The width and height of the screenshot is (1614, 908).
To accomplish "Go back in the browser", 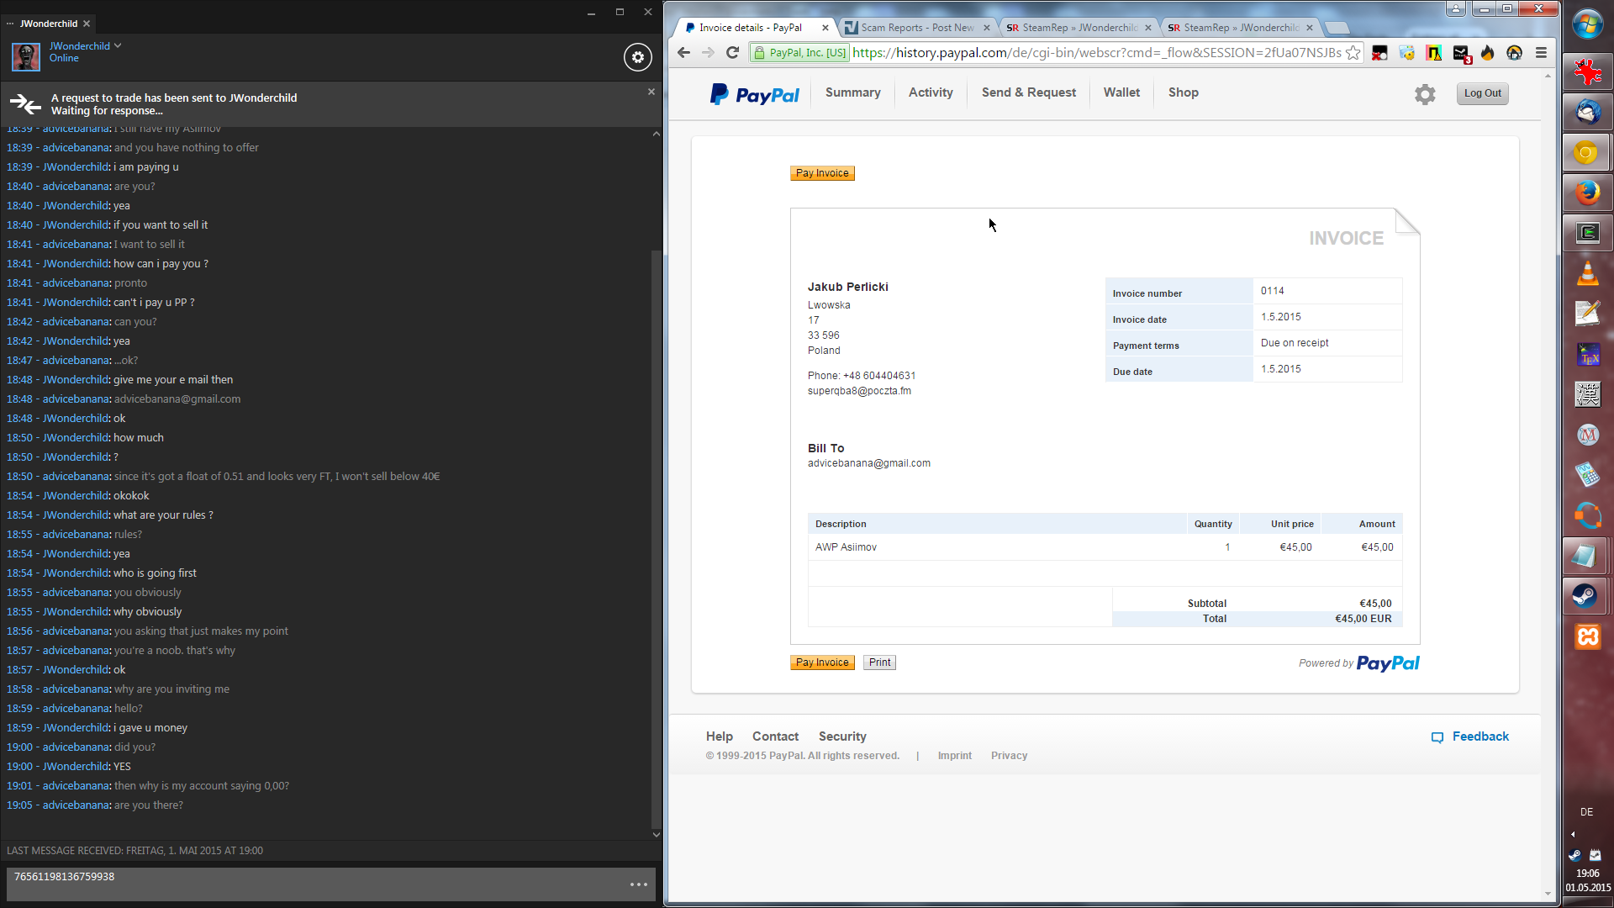I will pyautogui.click(x=683, y=53).
